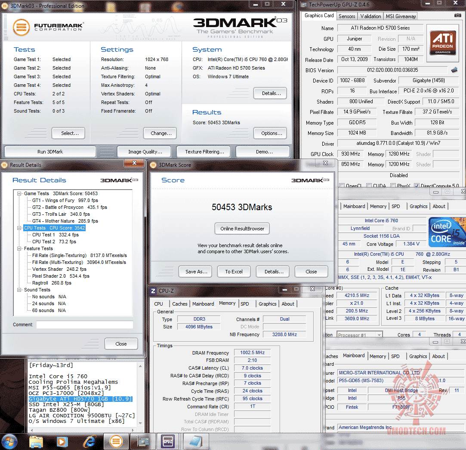Switch to GPU-Z taskbar button
Viewport: 466px width, 450px height.
143,442
